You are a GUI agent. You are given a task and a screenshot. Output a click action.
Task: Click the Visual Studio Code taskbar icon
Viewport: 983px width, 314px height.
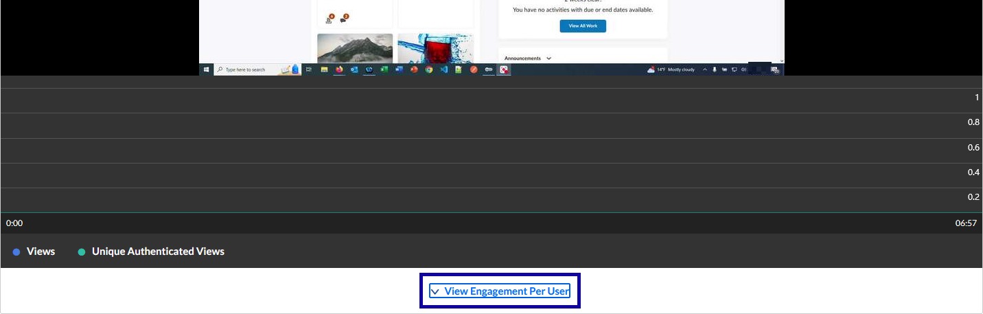pos(444,69)
